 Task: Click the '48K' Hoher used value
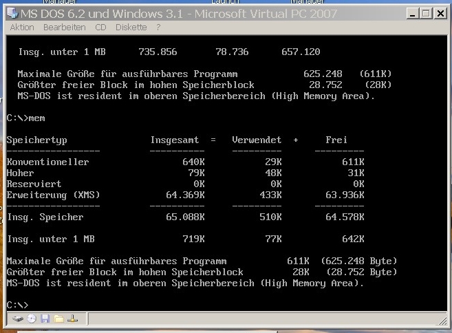pos(273,173)
